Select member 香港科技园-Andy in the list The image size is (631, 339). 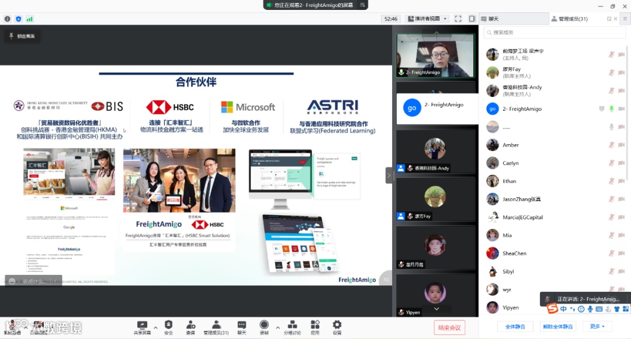point(554,90)
